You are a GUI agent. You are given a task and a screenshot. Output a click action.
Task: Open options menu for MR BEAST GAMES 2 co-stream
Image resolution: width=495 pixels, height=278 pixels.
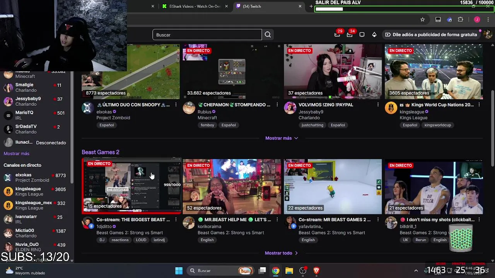[378, 219]
